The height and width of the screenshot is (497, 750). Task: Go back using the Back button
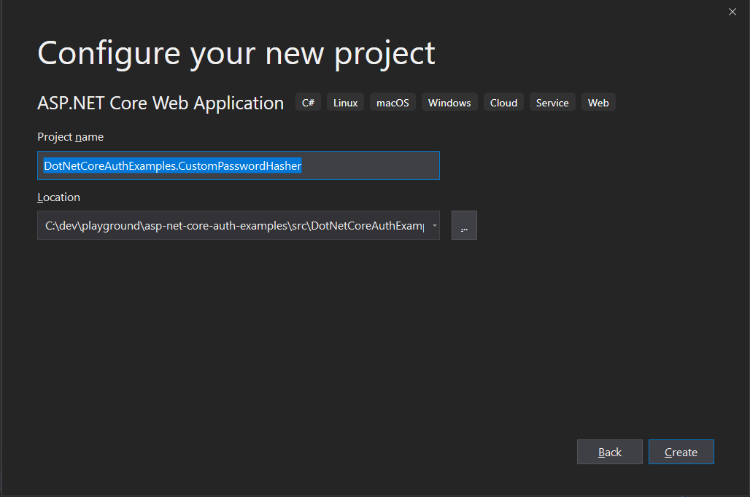click(x=609, y=453)
